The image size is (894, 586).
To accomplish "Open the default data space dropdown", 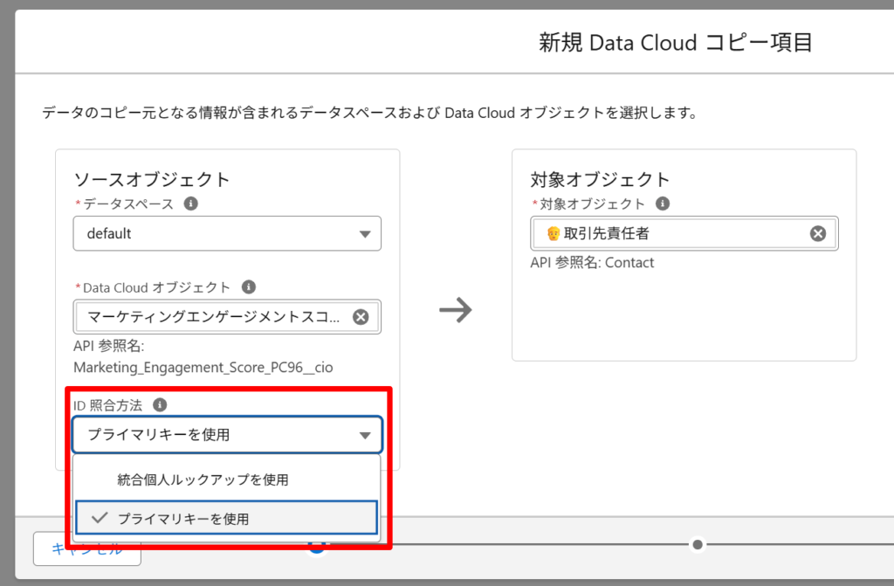I will pyautogui.click(x=227, y=233).
